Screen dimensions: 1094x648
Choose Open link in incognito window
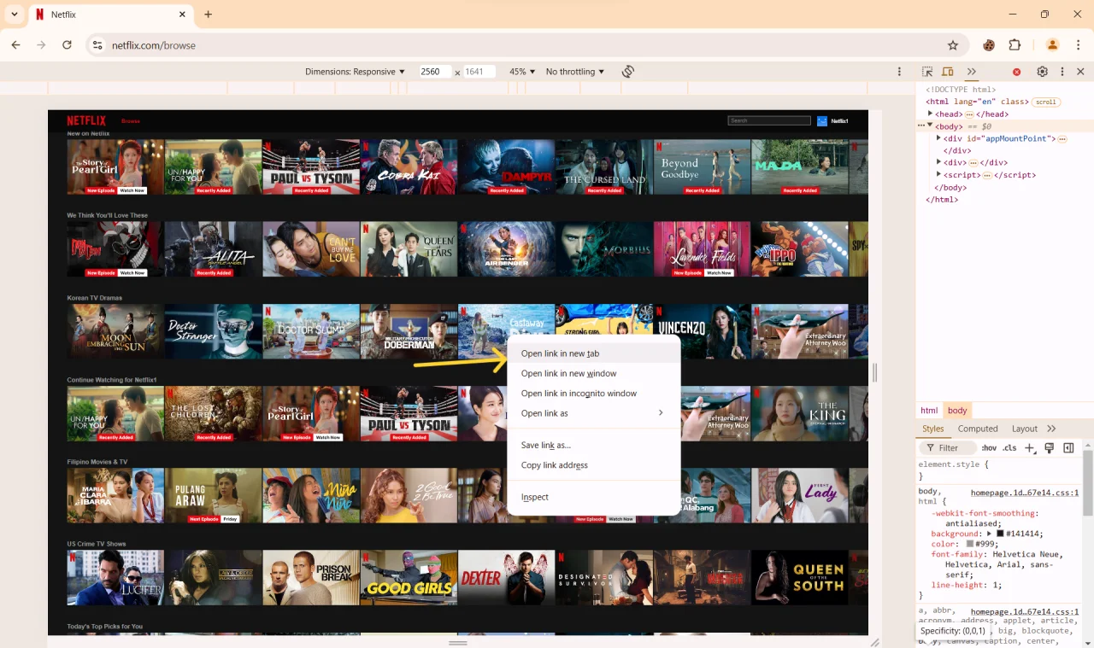coord(594,394)
